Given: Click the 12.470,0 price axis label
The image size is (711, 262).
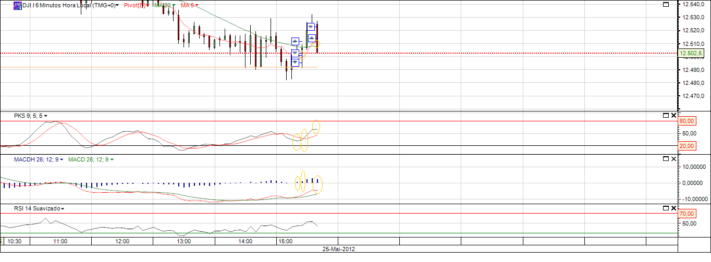Looking at the screenshot, I should pyautogui.click(x=693, y=96).
